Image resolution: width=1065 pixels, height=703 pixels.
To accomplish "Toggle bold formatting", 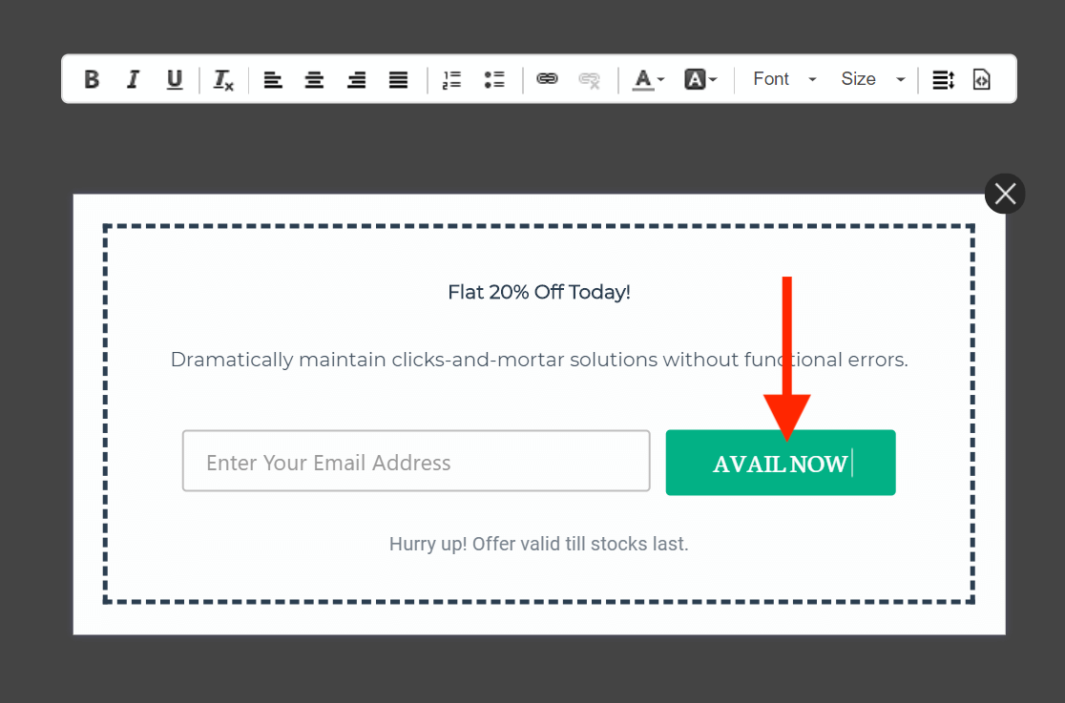I will (91, 79).
